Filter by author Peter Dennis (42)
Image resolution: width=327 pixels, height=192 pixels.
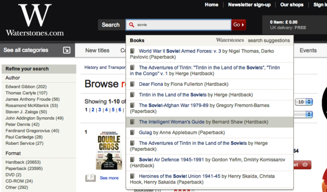[x=22, y=125]
